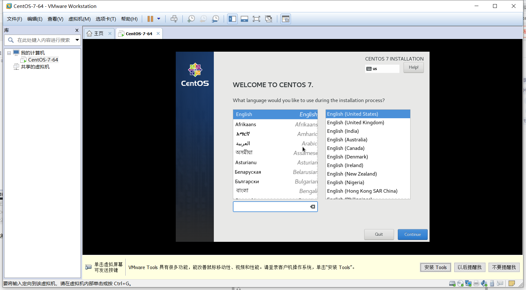
Task: Click the CD/DVD drive status icon
Action: pos(460,284)
